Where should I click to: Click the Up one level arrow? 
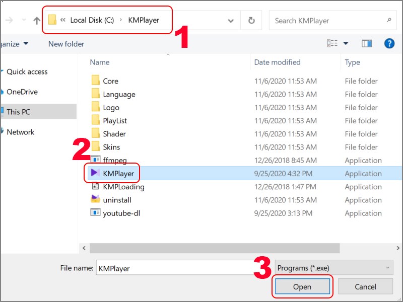click(37, 21)
